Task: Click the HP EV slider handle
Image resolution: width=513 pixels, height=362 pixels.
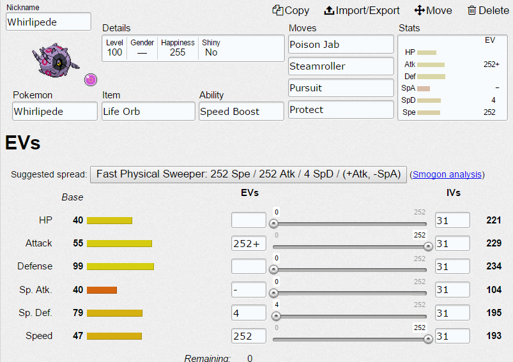Action: tap(273, 223)
